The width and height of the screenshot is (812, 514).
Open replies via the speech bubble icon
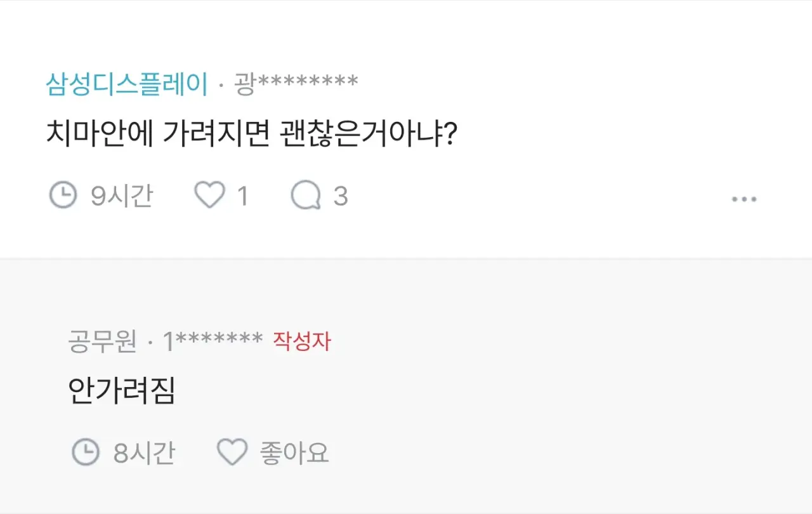pos(306,195)
